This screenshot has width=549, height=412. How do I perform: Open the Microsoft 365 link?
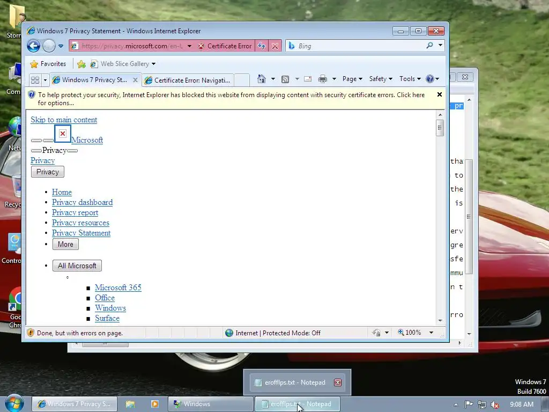118,288
